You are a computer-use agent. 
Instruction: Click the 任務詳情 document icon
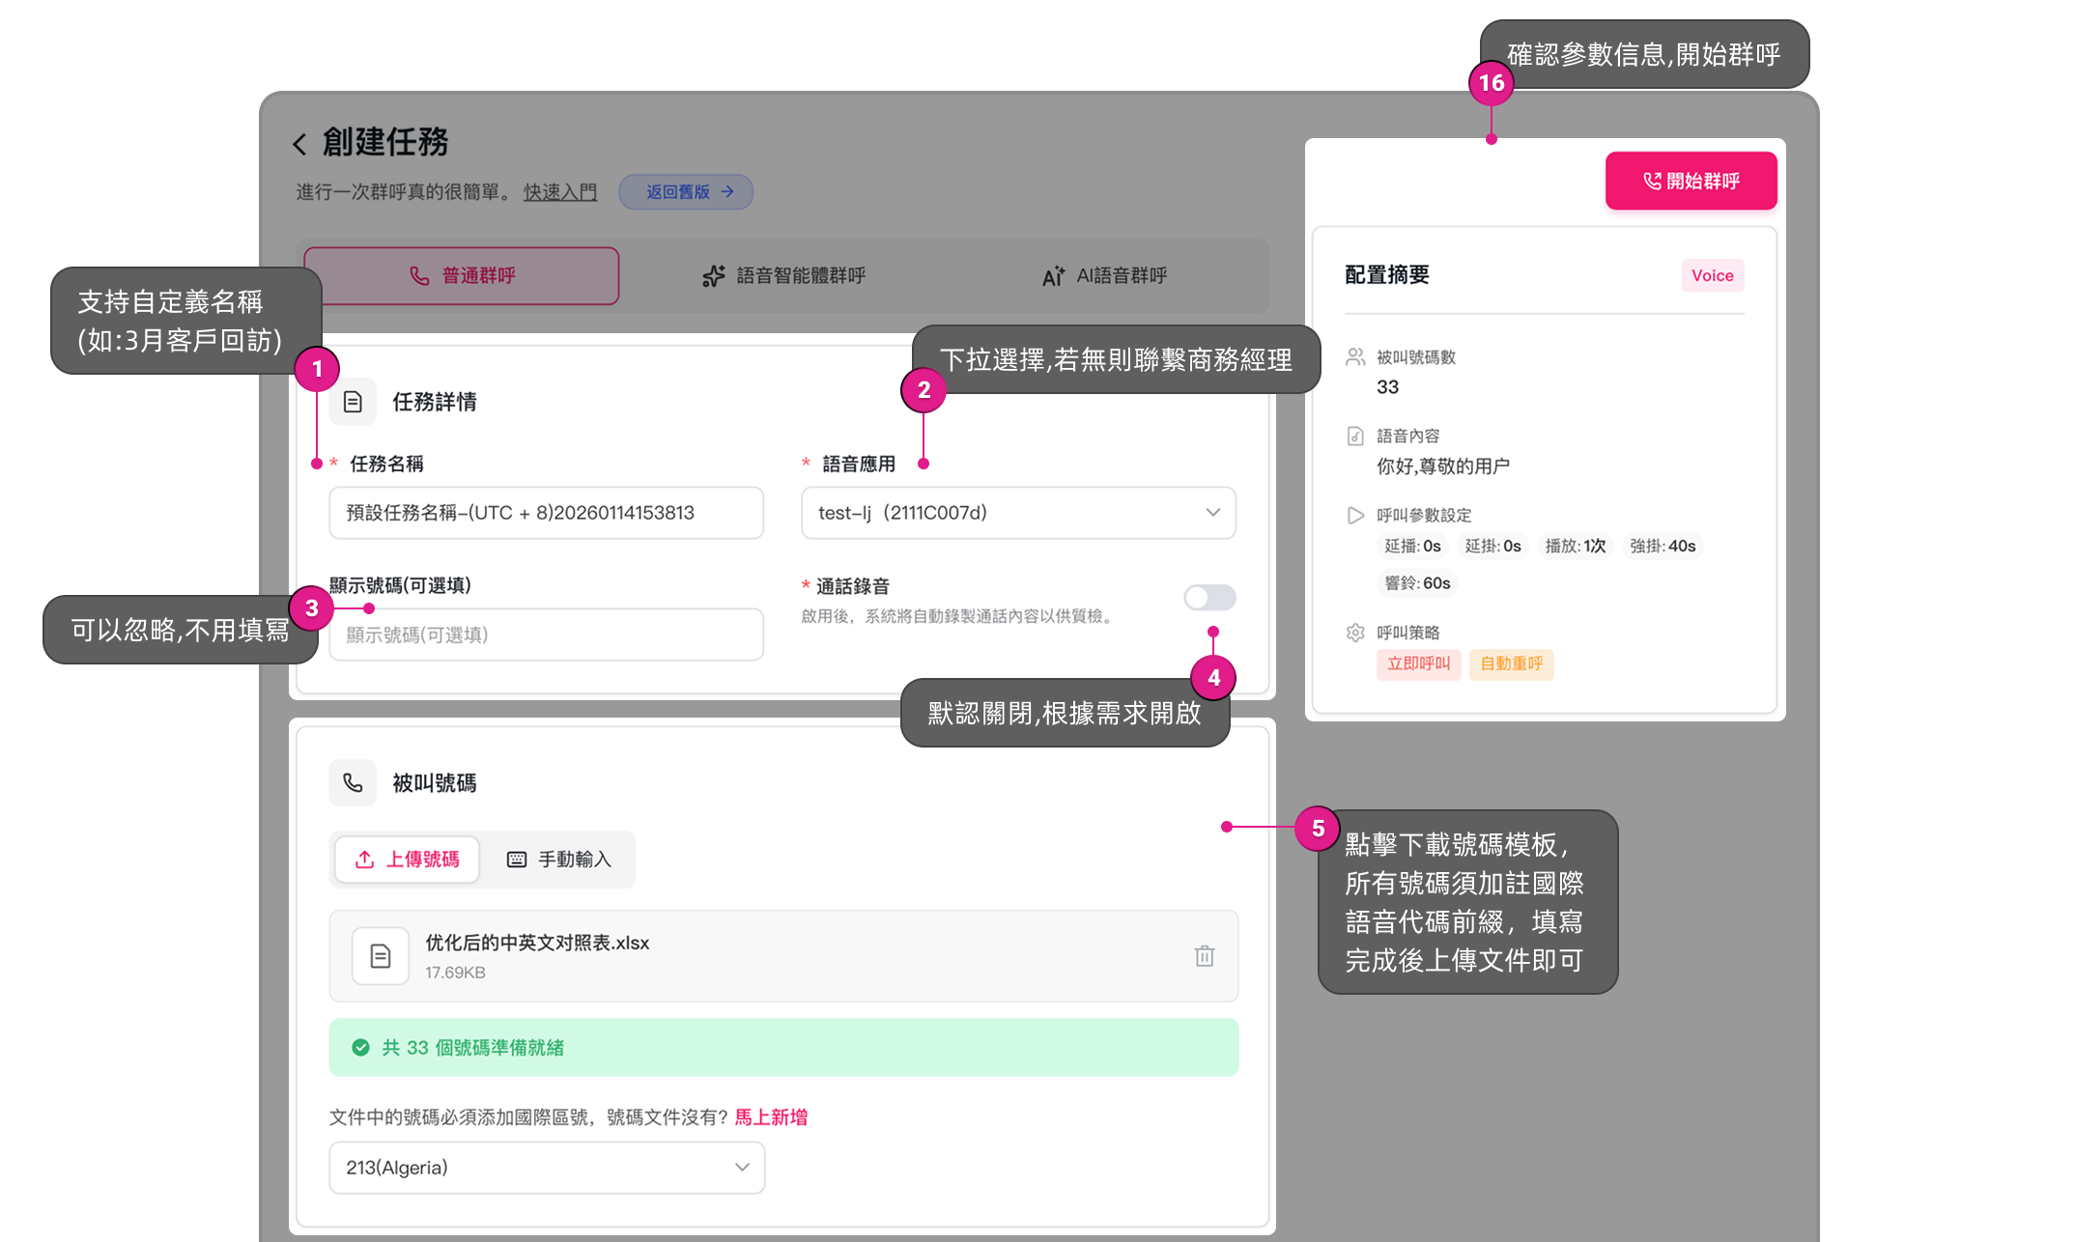tap(353, 402)
